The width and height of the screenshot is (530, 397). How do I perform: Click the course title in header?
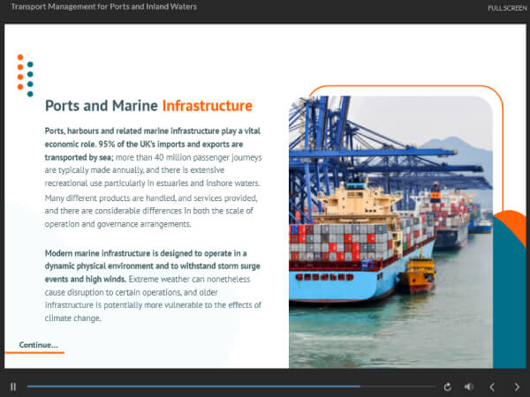[x=103, y=7]
